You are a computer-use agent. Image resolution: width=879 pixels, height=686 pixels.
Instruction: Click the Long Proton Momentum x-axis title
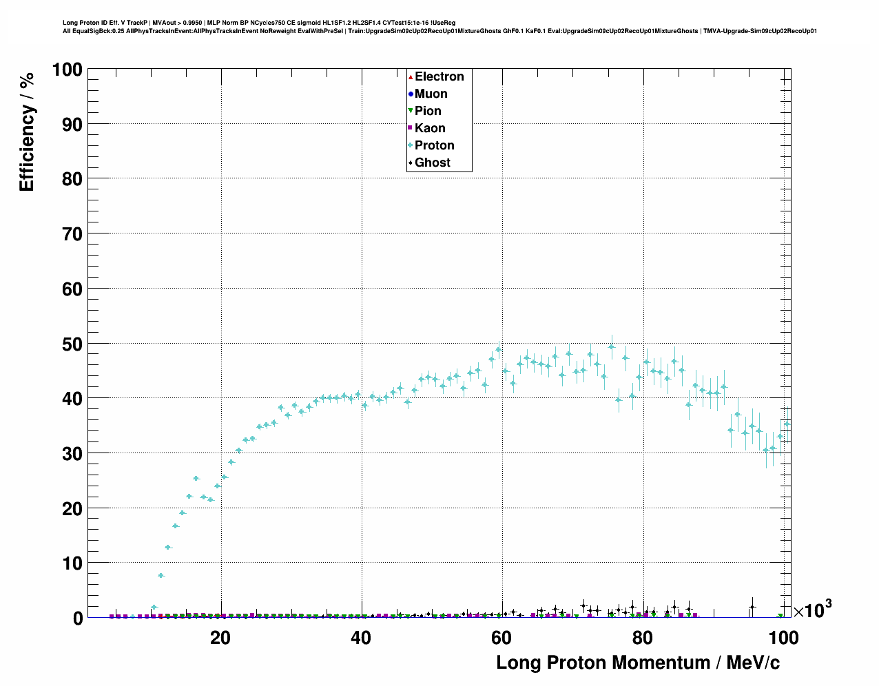coord(638,663)
